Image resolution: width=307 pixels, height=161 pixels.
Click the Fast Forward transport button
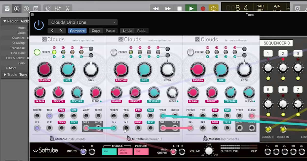click(x=168, y=8)
